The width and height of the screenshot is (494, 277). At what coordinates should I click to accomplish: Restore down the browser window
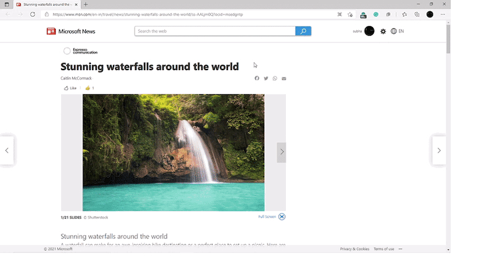[431, 4]
